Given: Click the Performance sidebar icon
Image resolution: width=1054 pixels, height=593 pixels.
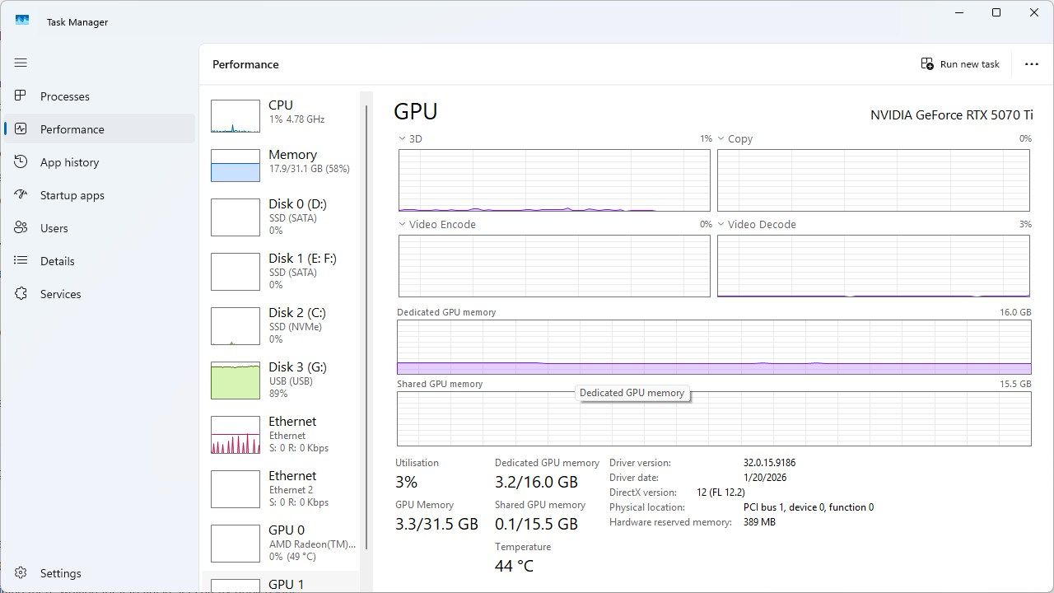Looking at the screenshot, I should [21, 129].
